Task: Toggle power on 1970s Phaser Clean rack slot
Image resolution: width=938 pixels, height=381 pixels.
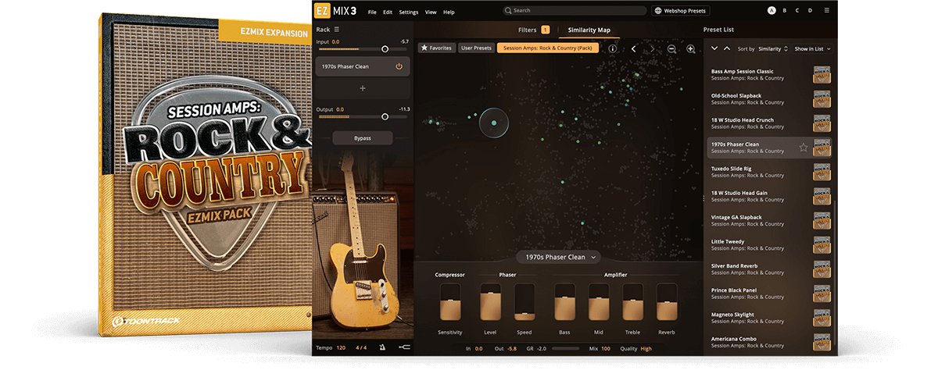Action: point(399,66)
